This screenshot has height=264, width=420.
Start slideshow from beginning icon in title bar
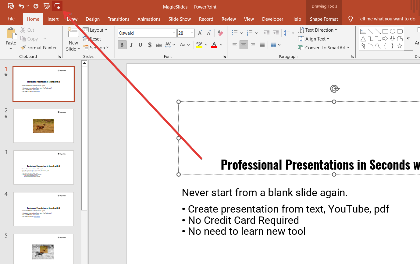click(47, 6)
